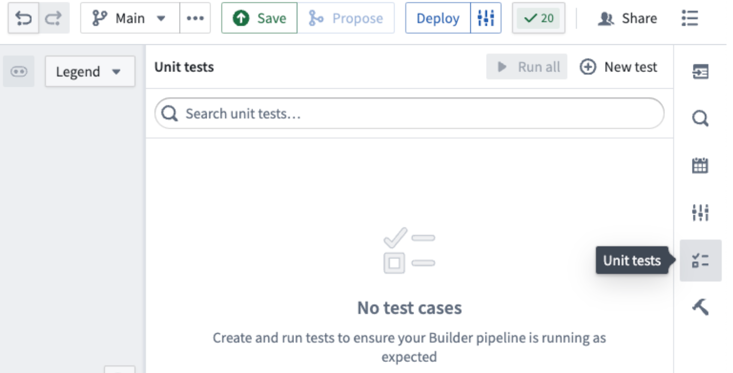Open the search sidebar icon

pyautogui.click(x=700, y=118)
